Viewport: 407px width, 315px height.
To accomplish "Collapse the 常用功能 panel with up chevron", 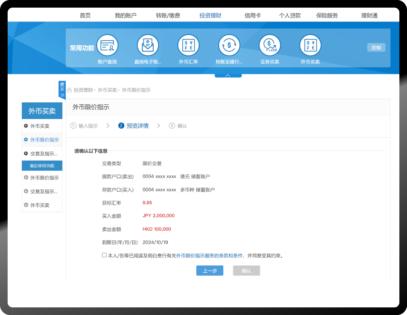I will point(228,75).
